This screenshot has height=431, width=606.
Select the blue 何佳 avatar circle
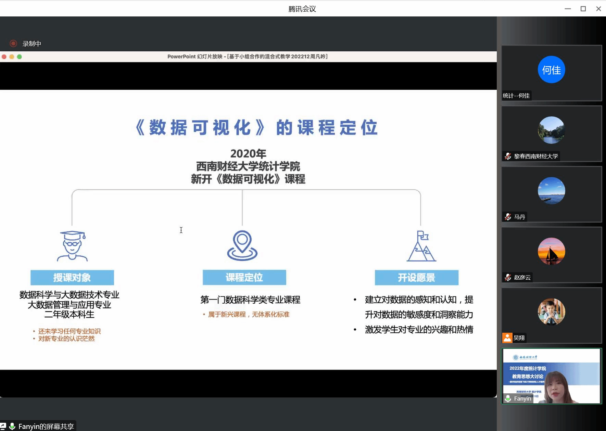click(x=551, y=69)
